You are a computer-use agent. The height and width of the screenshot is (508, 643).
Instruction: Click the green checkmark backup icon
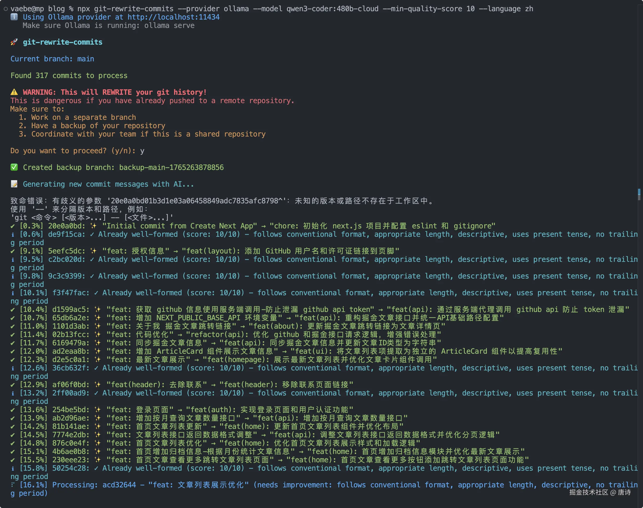pos(14,167)
